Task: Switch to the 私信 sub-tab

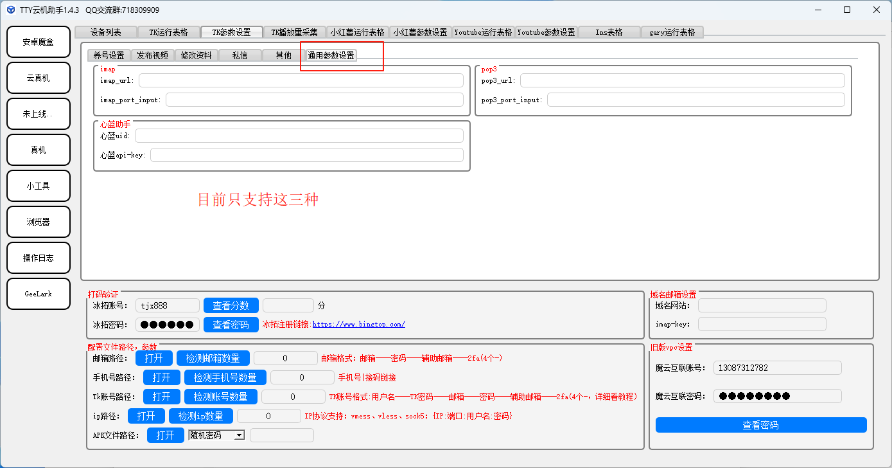Action: [240, 55]
